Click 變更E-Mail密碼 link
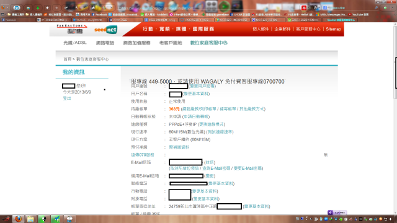This screenshot has height=223, width=397. (248, 168)
